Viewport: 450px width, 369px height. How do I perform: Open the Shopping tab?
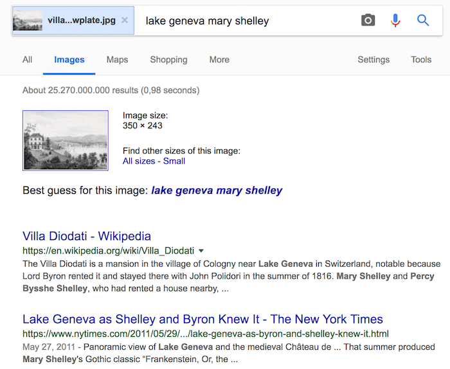(x=168, y=60)
